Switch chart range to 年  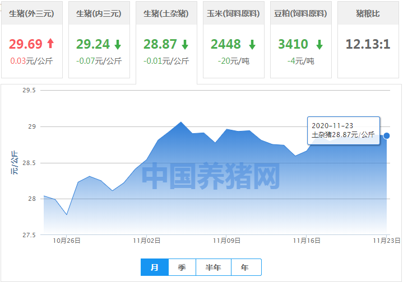coord(246,267)
